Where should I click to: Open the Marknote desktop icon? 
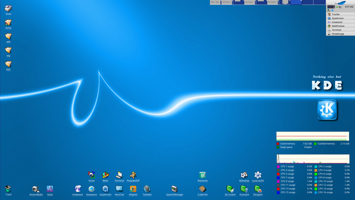click(202, 175)
